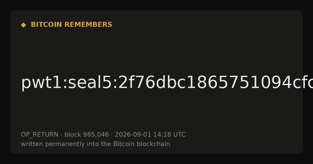This screenshot has width=313, height=164.
Task: Select the date 2026-09-01
Action: (x=133, y=135)
